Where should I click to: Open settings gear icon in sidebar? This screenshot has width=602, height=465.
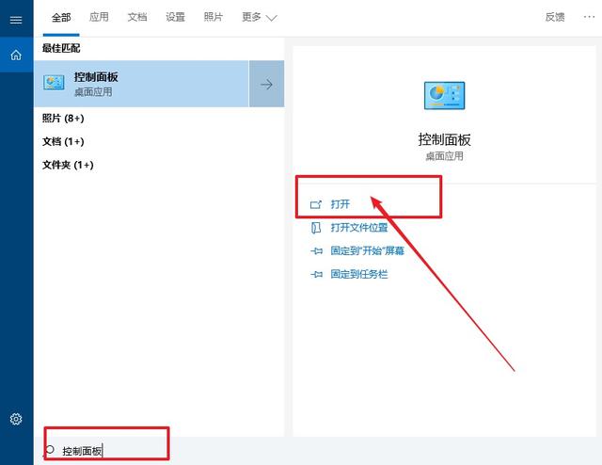coord(16,419)
